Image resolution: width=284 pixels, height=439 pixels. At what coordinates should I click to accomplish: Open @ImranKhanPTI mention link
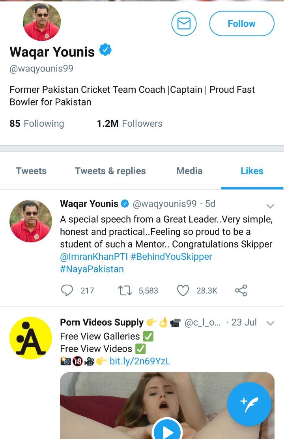(x=93, y=257)
